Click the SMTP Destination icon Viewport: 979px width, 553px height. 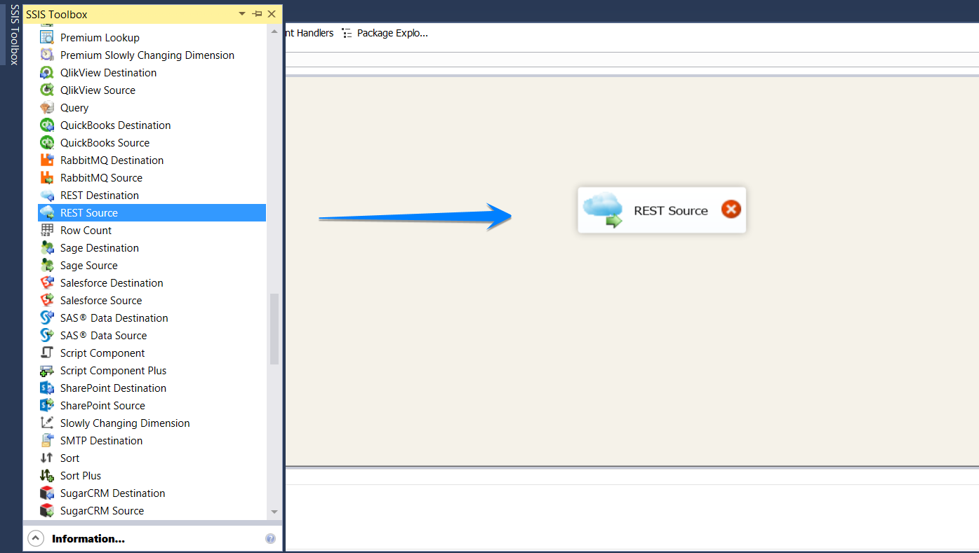[47, 441]
